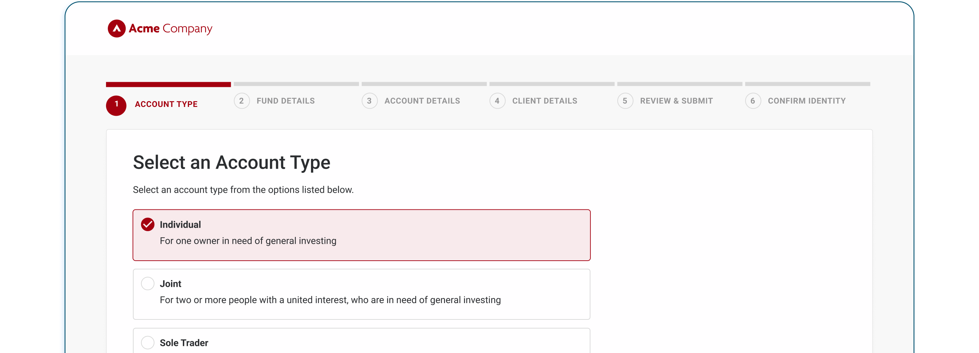Click the Joint description about united interest
The image size is (979, 353).
(x=330, y=300)
